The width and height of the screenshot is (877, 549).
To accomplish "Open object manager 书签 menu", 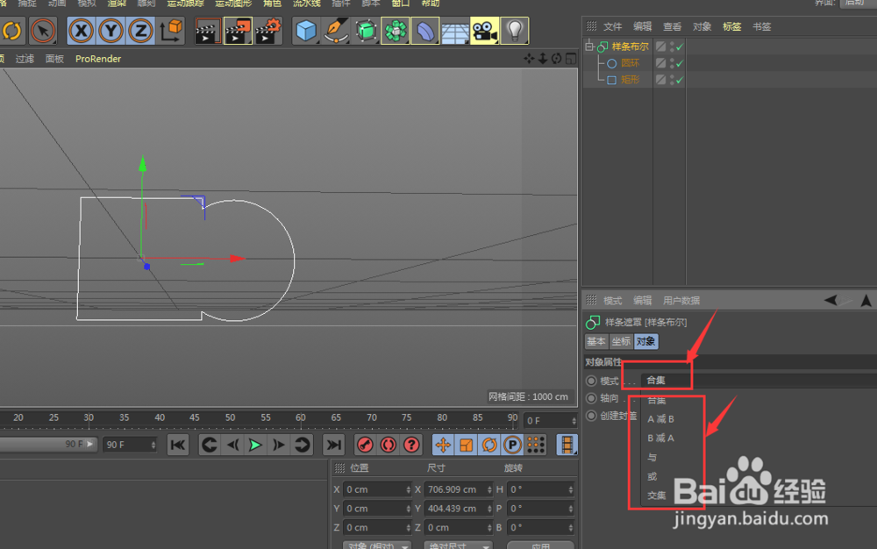I will [761, 26].
